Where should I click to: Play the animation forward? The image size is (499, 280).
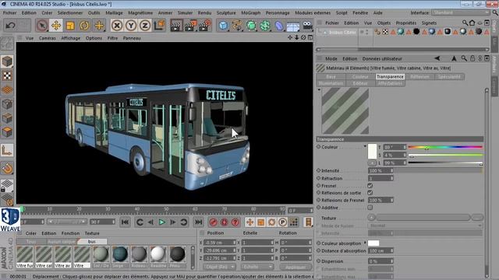pos(161,222)
